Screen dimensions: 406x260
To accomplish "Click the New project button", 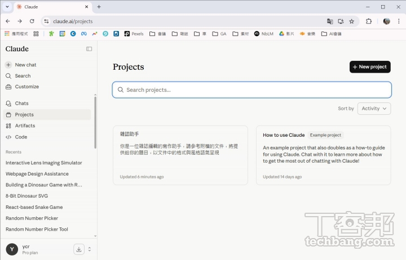I will (x=370, y=66).
